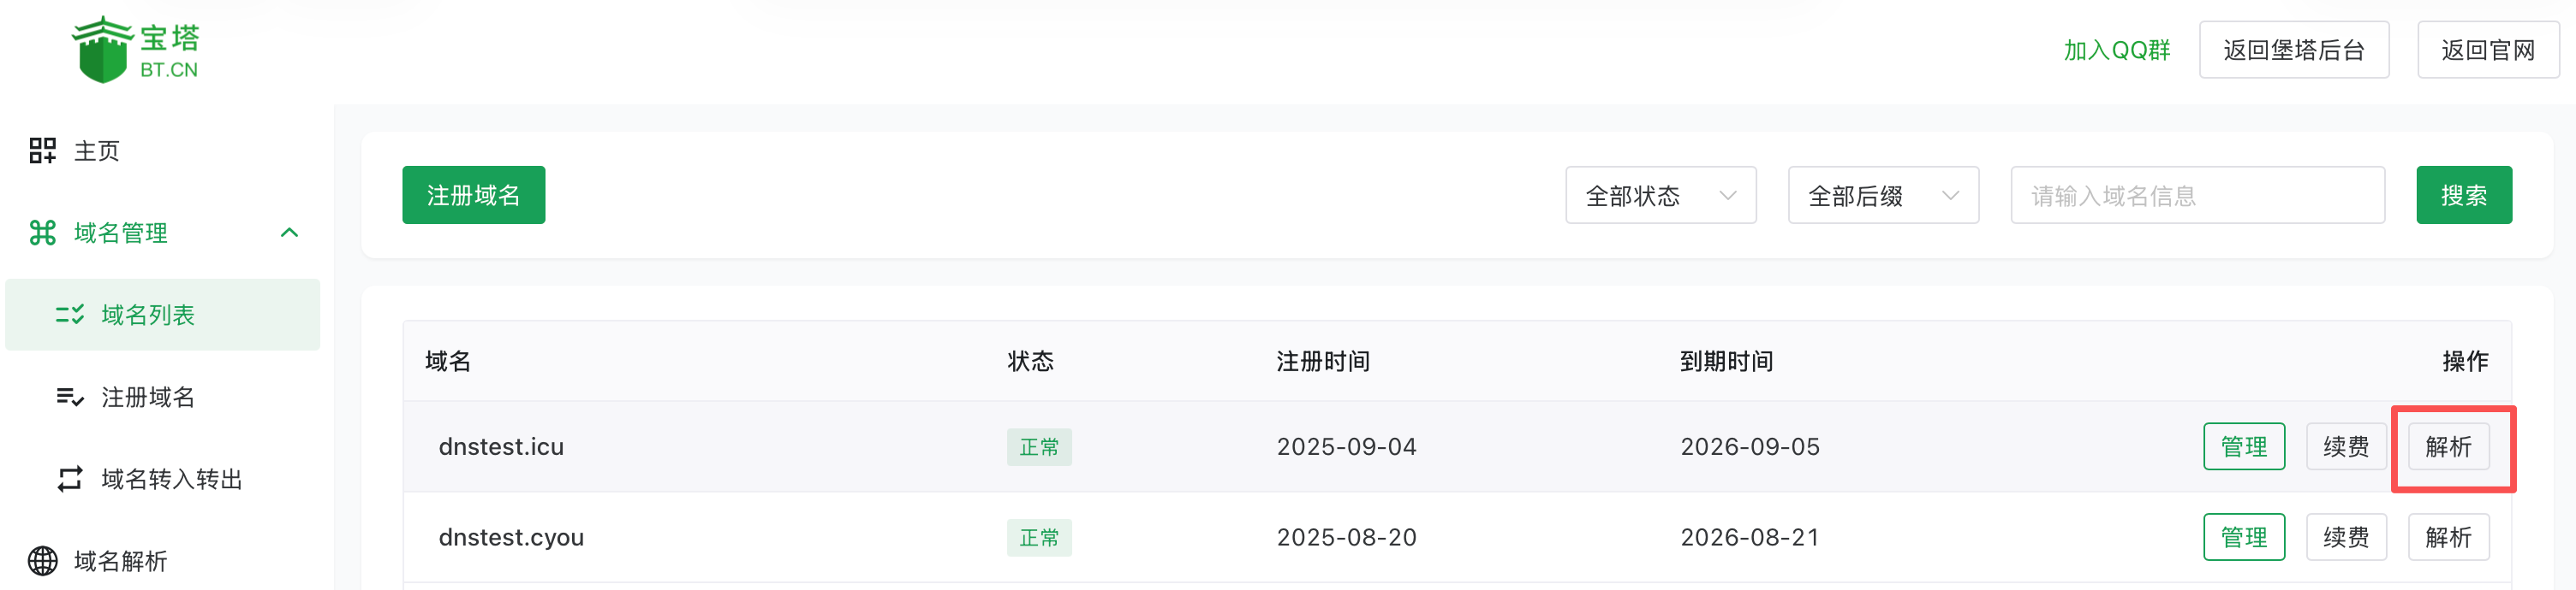Click the BT.CN castle logo
The width and height of the screenshot is (2576, 590).
pyautogui.click(x=104, y=50)
